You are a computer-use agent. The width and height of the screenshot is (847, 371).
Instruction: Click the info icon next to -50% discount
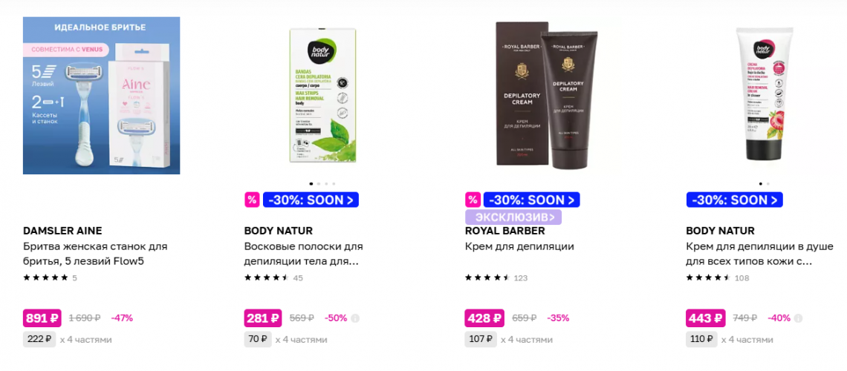click(355, 318)
